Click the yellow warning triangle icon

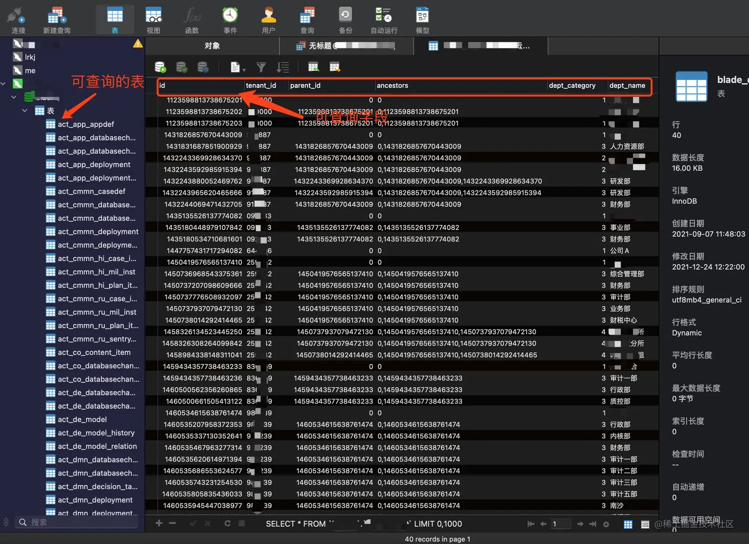click(x=138, y=44)
